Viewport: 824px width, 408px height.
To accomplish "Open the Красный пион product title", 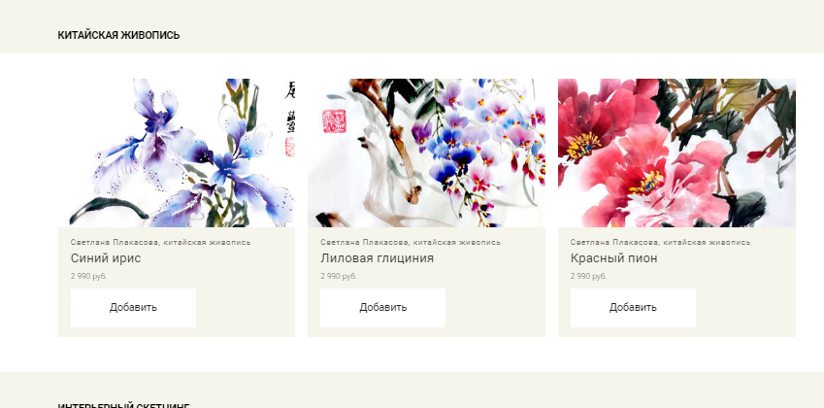I will pyautogui.click(x=613, y=258).
